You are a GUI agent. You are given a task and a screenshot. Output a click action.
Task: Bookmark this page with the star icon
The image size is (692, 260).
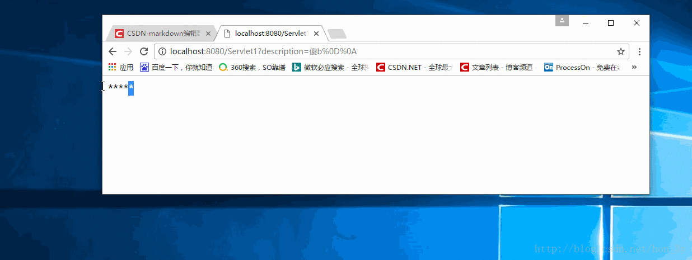[x=620, y=51]
